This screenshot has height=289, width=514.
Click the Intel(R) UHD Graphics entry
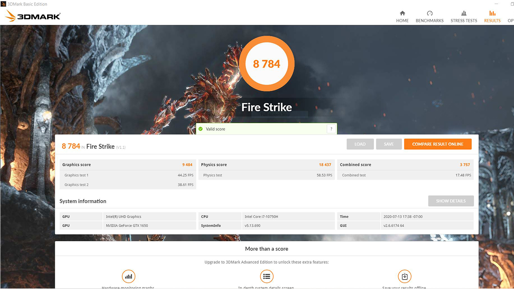123,217
